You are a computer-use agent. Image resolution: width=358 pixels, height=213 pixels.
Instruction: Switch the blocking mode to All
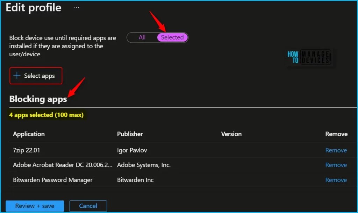tap(143, 37)
